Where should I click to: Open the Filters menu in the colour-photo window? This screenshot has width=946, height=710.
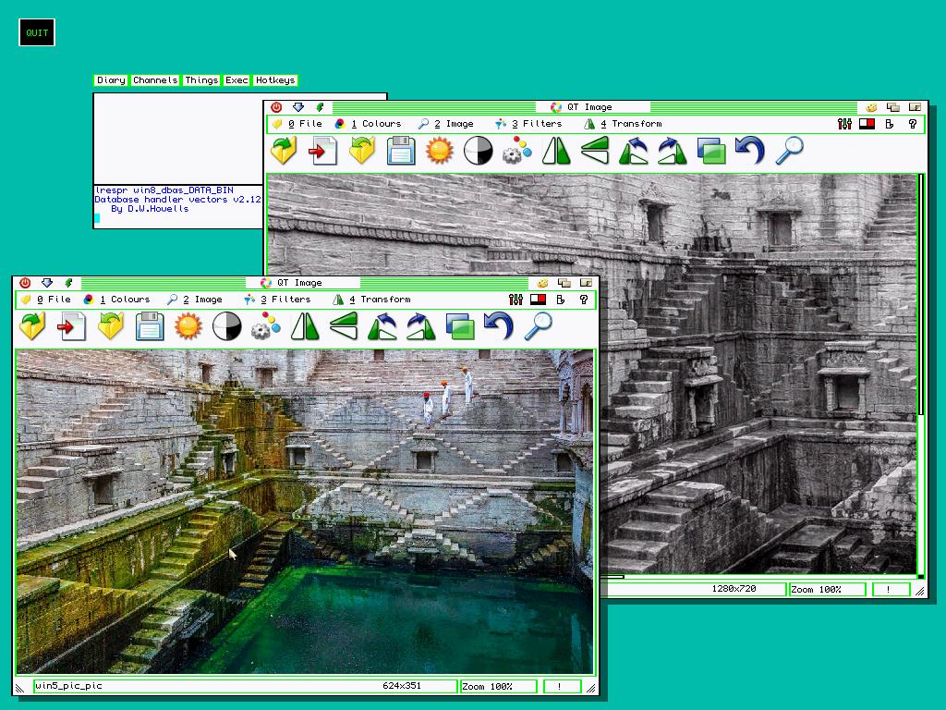tap(277, 300)
